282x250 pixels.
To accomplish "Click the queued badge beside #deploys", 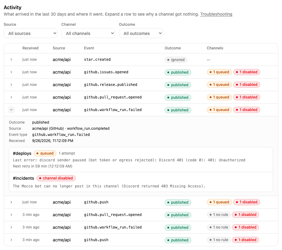I will [x=45, y=153].
